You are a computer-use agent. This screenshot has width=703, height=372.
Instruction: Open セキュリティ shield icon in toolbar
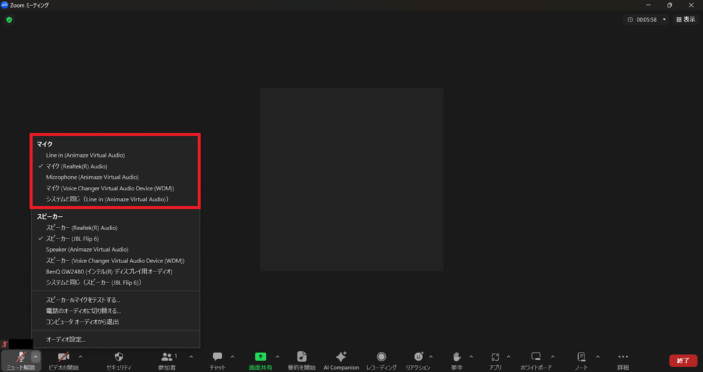119,357
